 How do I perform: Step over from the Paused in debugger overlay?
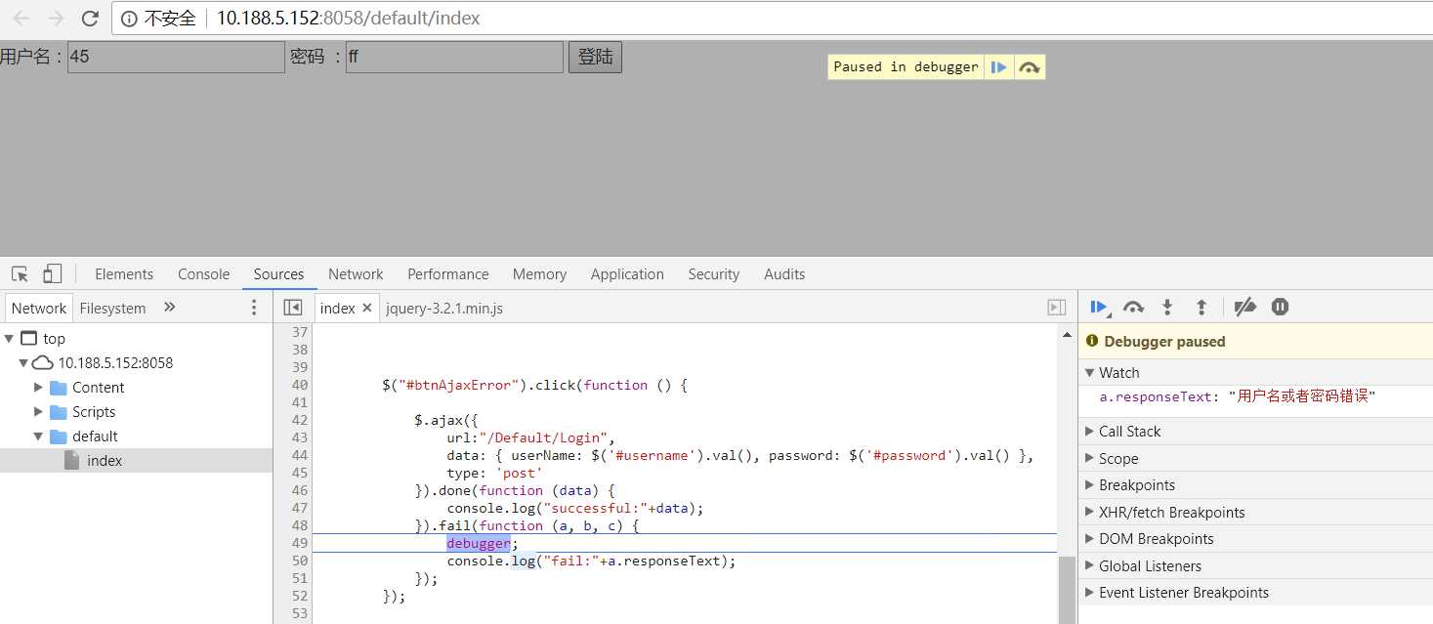[1030, 66]
